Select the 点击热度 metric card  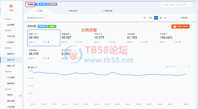[x=142, y=38]
